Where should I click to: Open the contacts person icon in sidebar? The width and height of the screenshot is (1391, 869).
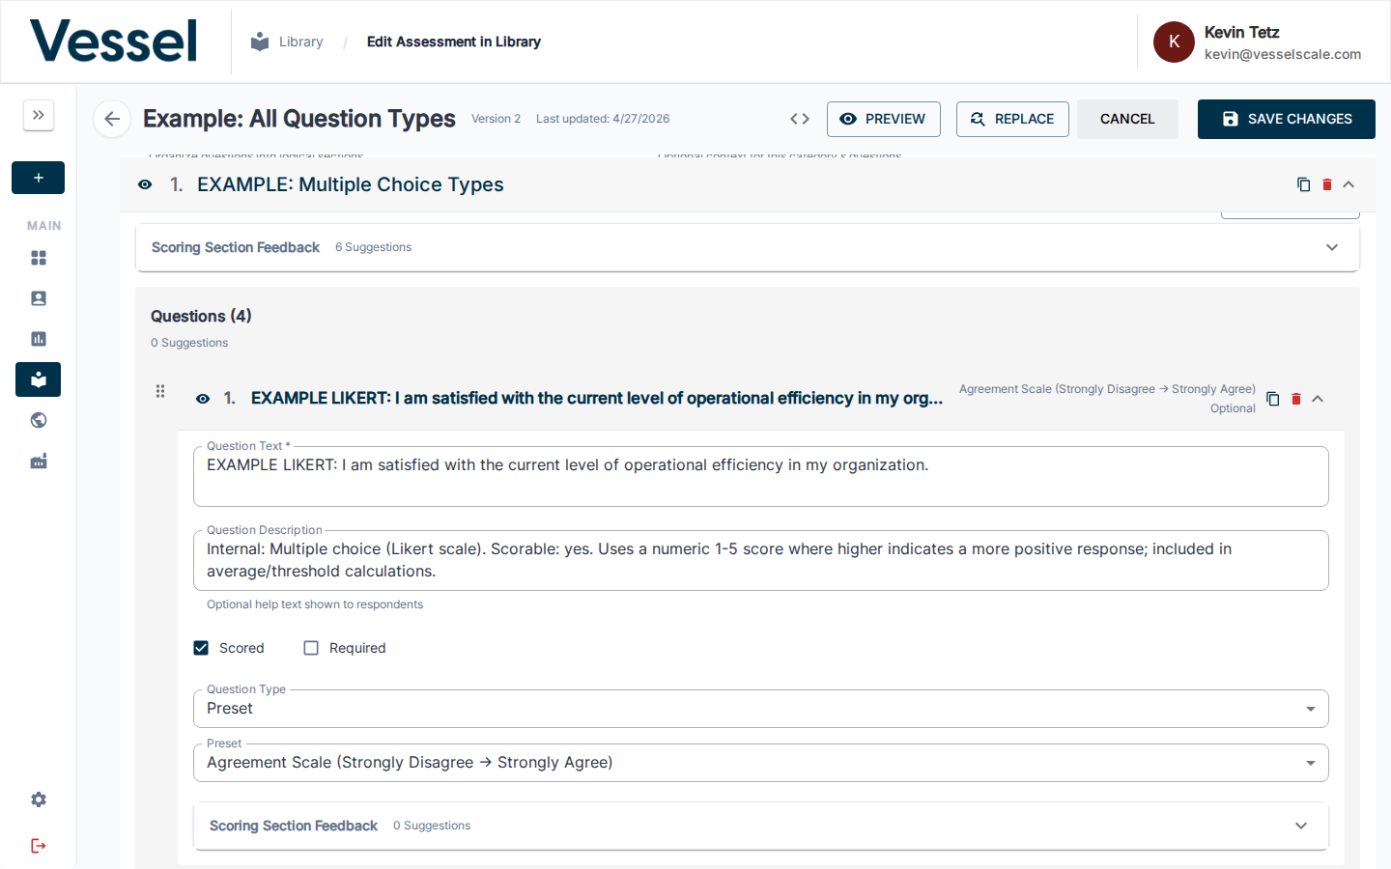[39, 298]
